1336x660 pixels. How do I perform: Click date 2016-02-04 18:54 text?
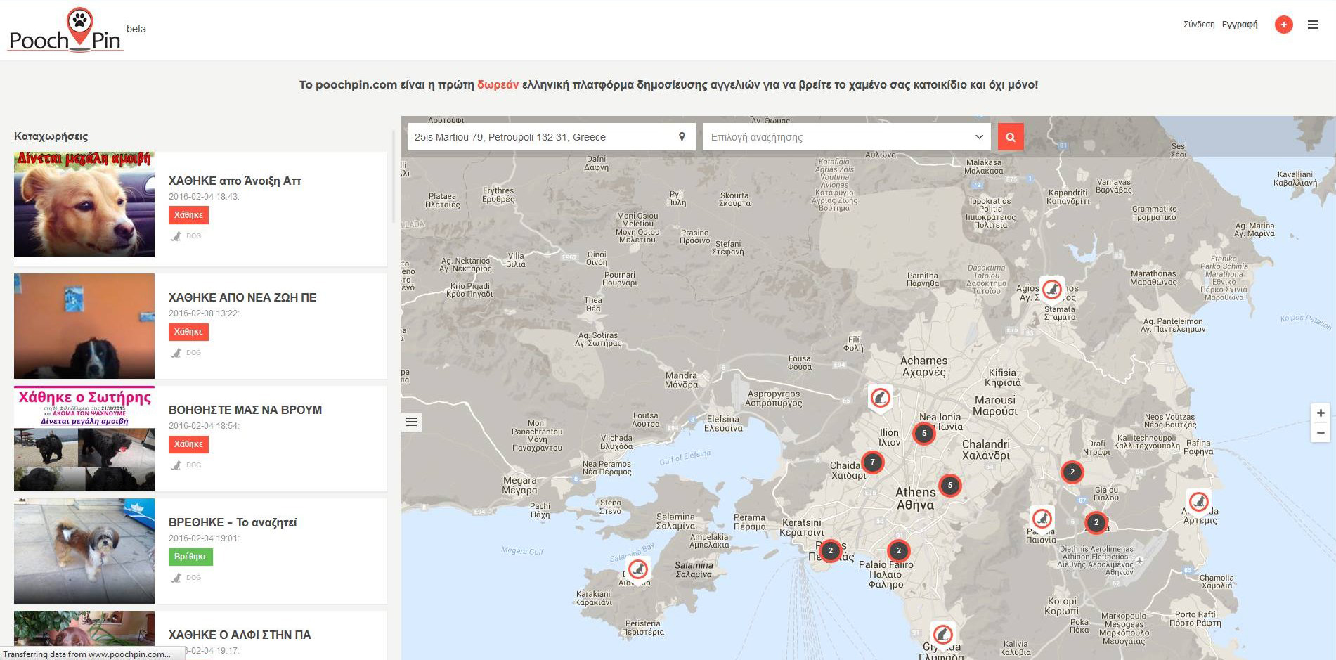click(204, 426)
